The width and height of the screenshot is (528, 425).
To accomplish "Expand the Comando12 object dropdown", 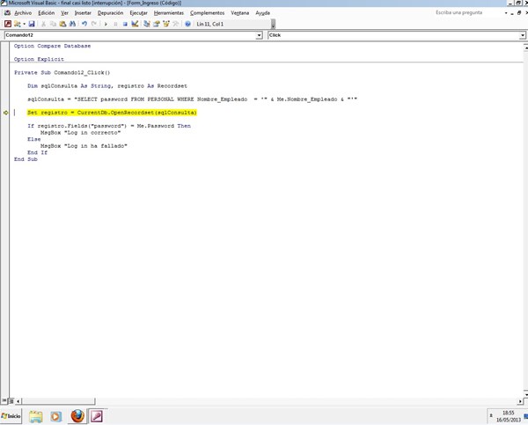I will click(259, 35).
